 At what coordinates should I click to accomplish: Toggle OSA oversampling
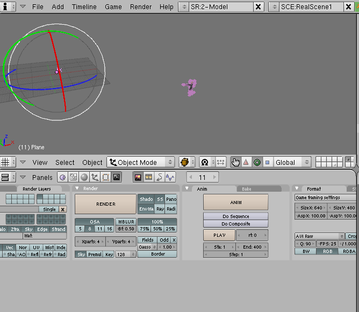click(x=95, y=222)
